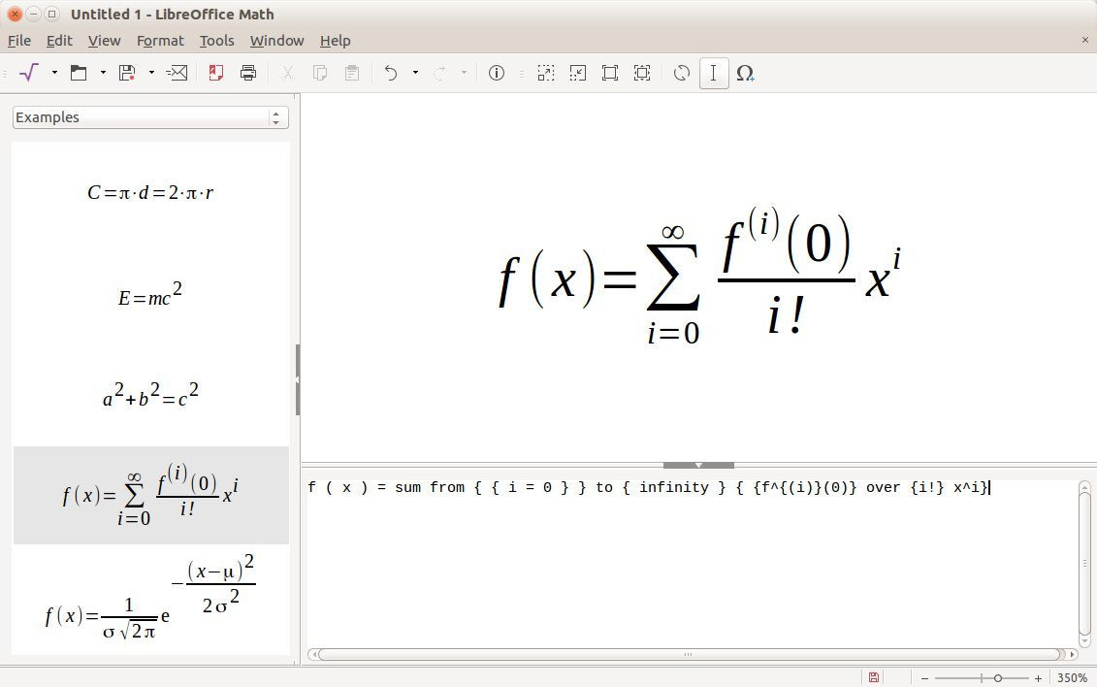The width and height of the screenshot is (1097, 687).
Task: Open the Format menu
Action: click(160, 41)
